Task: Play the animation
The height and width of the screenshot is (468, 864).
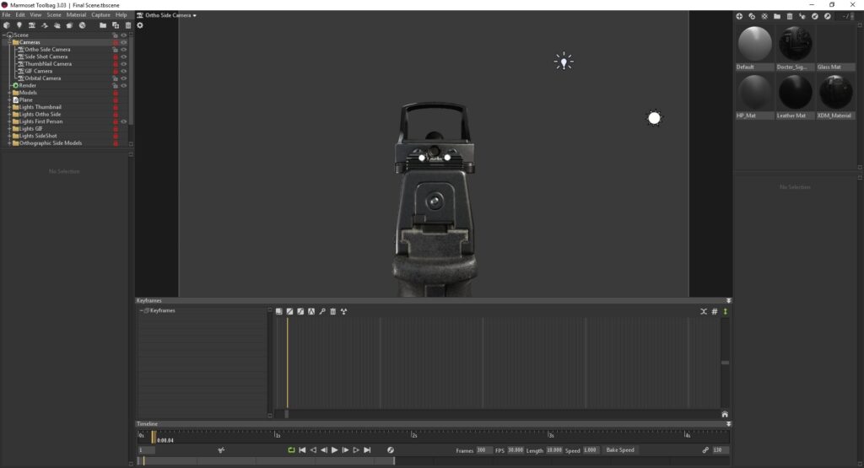Action: coord(334,449)
